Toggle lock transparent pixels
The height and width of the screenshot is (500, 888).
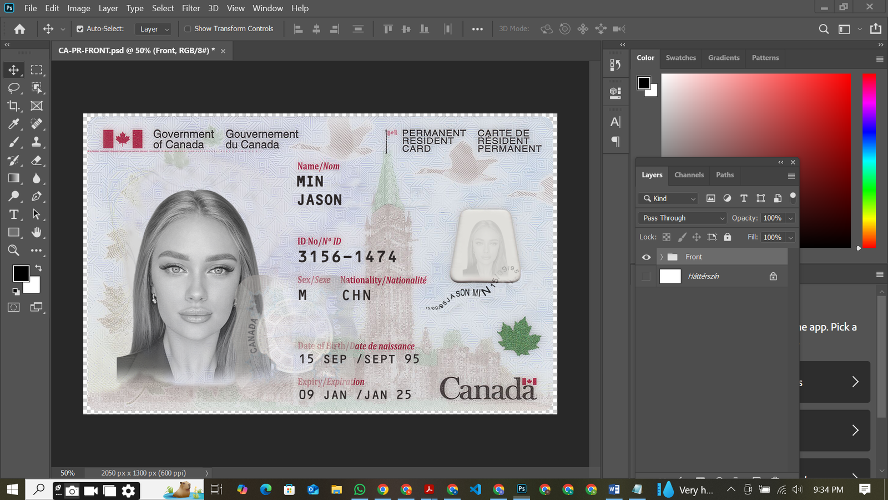point(667,237)
